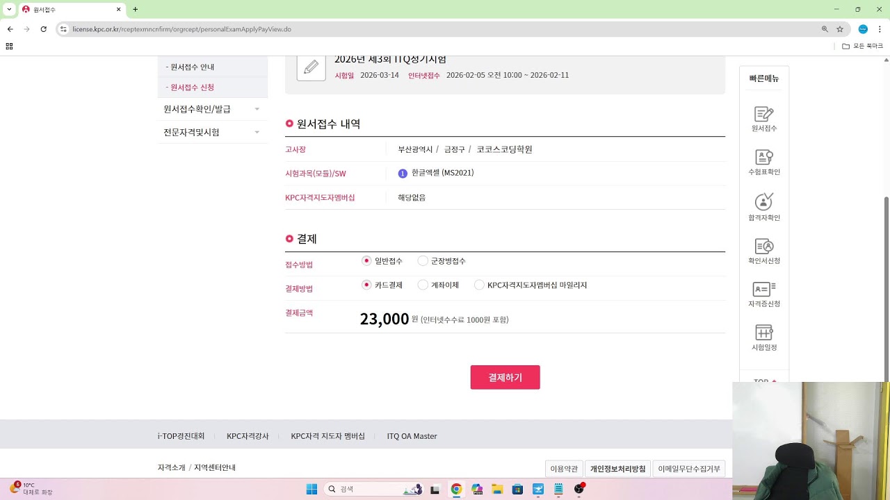Open the Windows Start menu

(311, 489)
